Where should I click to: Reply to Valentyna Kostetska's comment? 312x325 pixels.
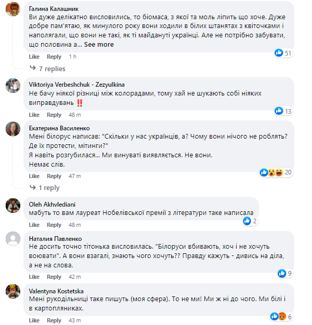[54, 320]
